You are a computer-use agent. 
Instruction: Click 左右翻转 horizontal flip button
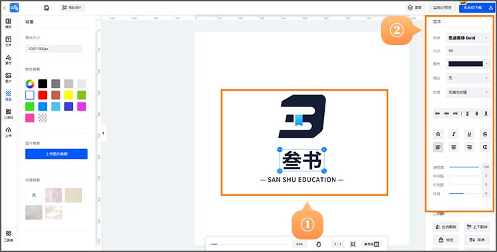446,227
